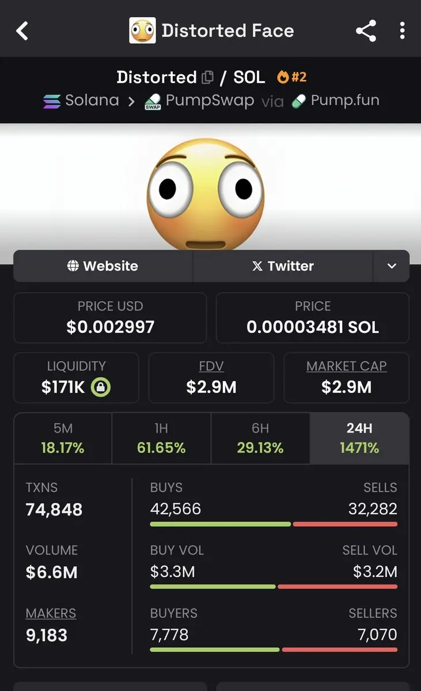Tap the Solana chain logo
This screenshot has height=691, width=421.
tap(52, 101)
